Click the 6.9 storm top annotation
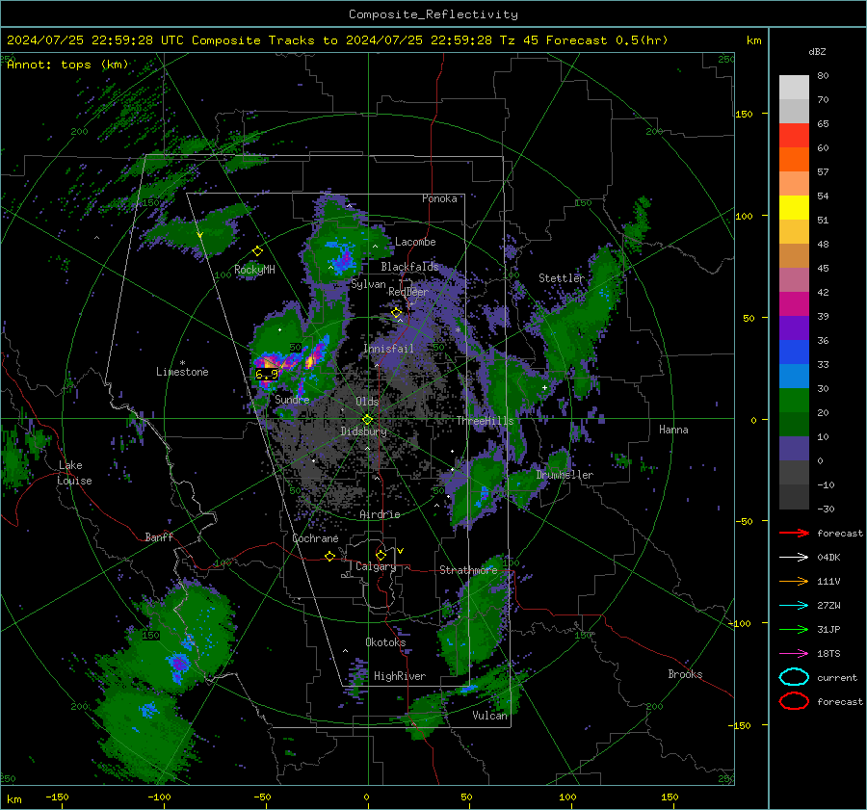The width and height of the screenshot is (867, 810). [x=267, y=375]
